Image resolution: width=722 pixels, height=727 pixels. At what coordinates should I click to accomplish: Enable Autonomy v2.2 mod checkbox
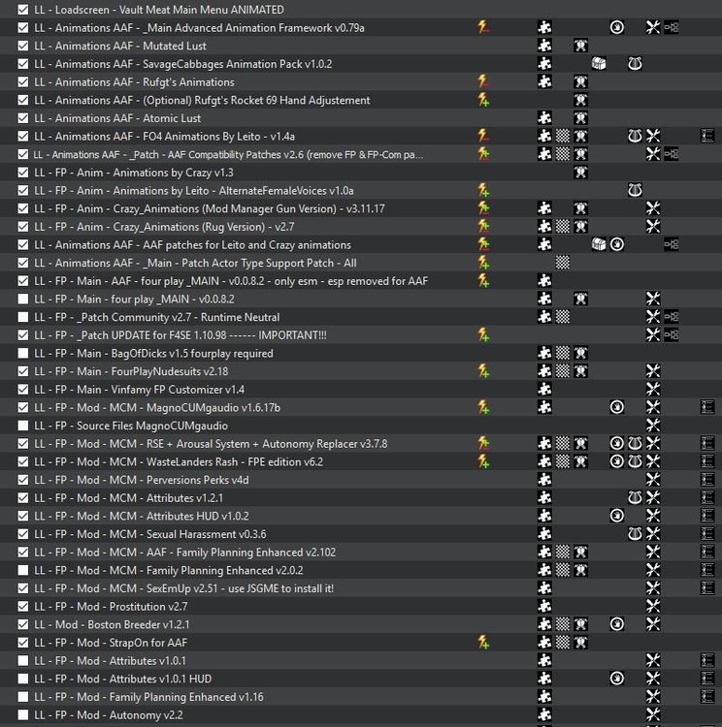pos(22,714)
